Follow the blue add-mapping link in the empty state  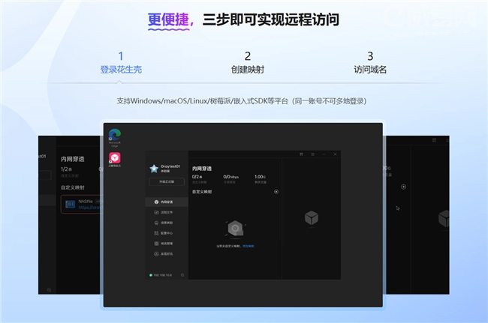tap(249, 246)
